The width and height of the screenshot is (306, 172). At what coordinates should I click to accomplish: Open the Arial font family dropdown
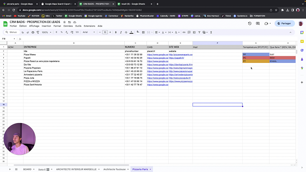89,32
